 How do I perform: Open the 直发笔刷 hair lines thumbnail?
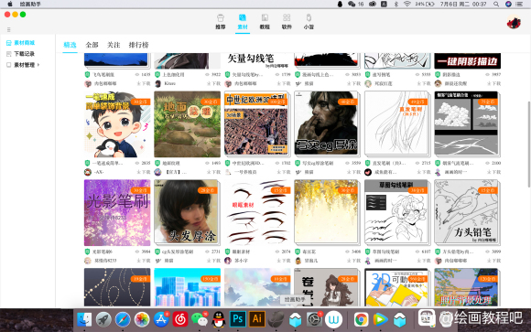click(x=397, y=123)
